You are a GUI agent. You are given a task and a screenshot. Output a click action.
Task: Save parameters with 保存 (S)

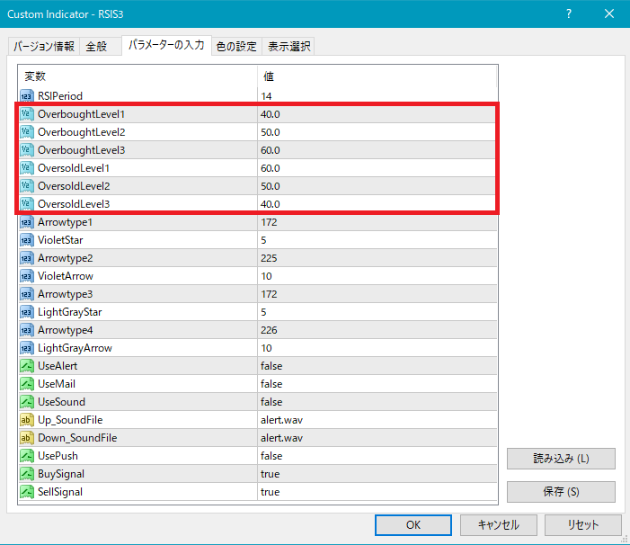tap(561, 492)
